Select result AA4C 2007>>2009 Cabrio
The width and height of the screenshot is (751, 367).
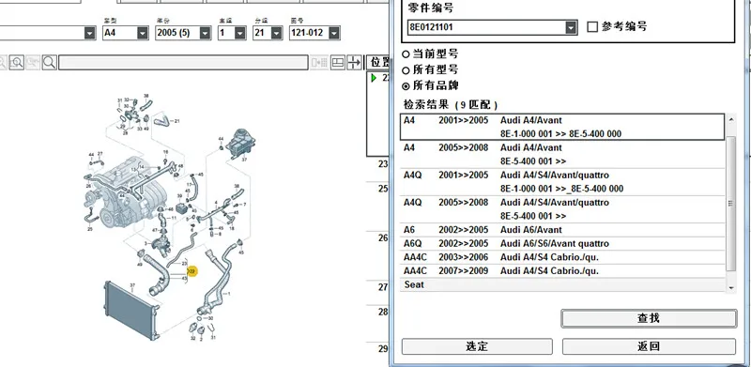point(562,270)
